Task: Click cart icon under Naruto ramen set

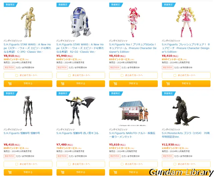Action: (115, 172)
